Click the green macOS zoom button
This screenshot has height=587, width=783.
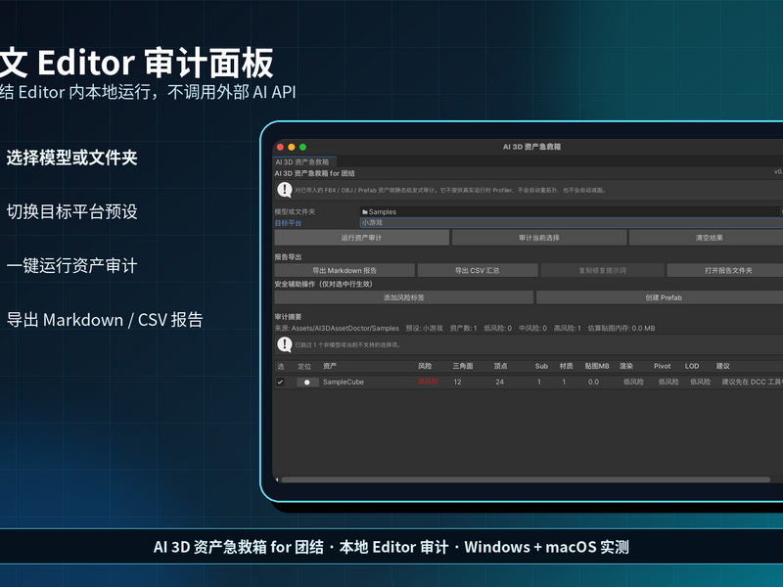pyautogui.click(x=302, y=147)
